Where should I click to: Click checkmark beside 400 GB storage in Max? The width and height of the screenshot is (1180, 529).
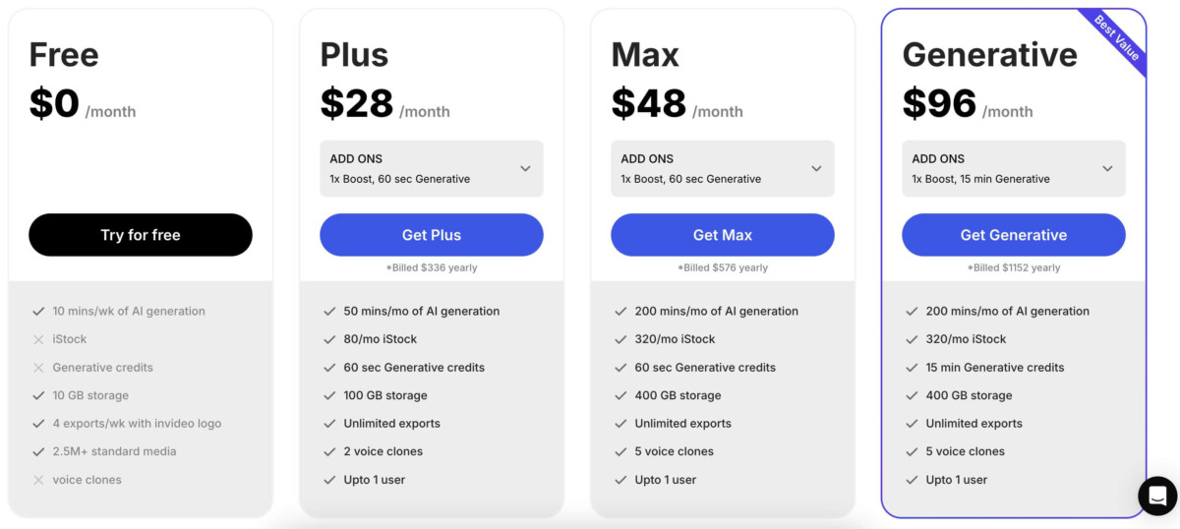pyautogui.click(x=620, y=395)
